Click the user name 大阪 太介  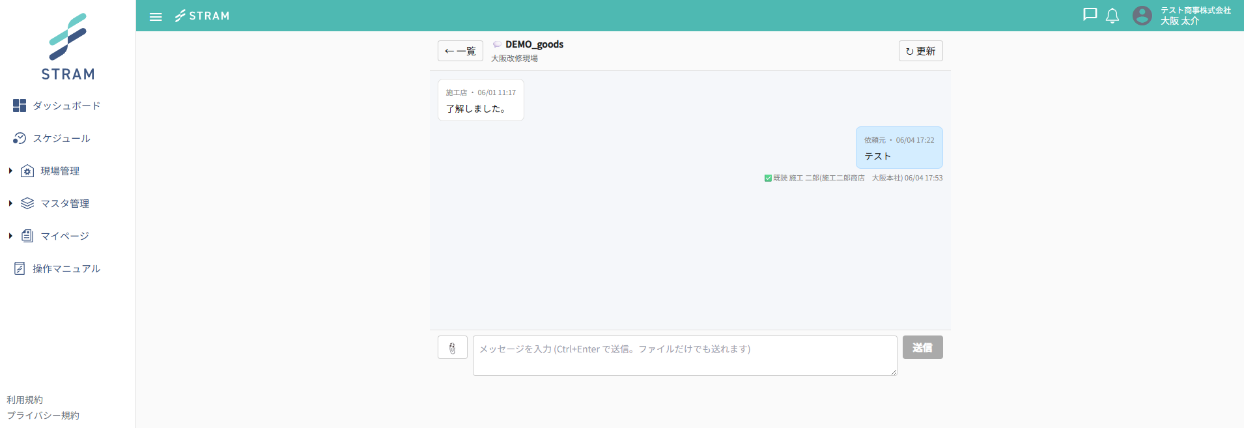point(1180,21)
